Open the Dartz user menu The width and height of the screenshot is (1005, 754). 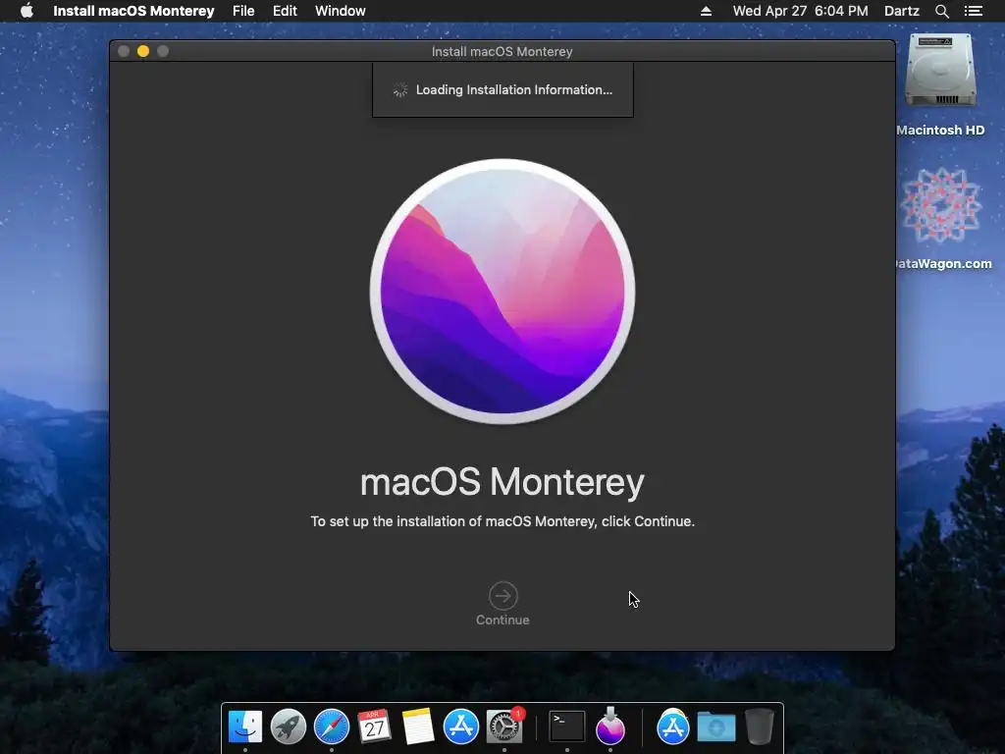pos(901,11)
